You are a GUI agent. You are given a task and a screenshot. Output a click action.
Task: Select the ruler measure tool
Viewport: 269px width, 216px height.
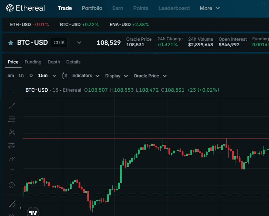12,204
